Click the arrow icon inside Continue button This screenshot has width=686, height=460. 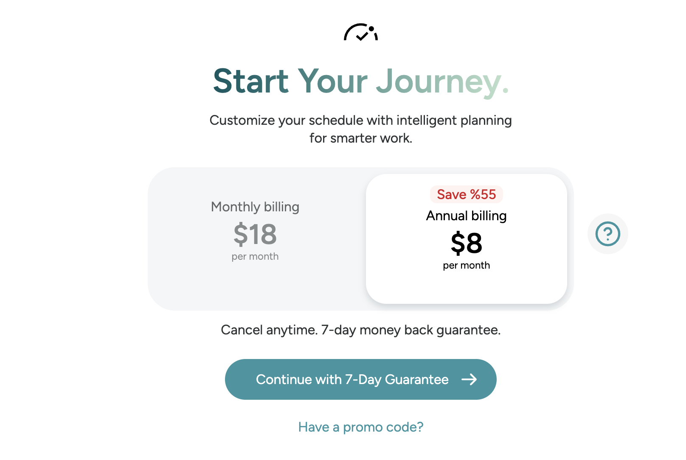point(469,379)
